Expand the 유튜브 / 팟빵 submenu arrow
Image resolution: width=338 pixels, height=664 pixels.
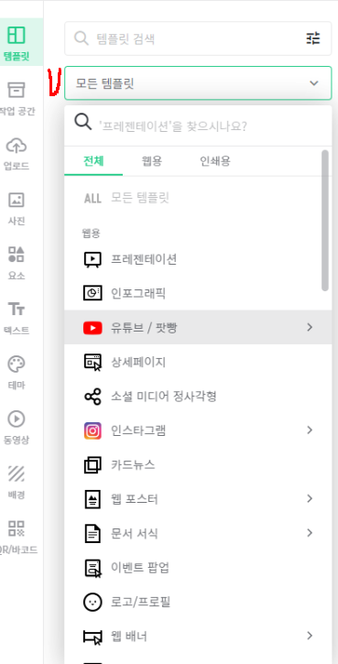tap(310, 327)
